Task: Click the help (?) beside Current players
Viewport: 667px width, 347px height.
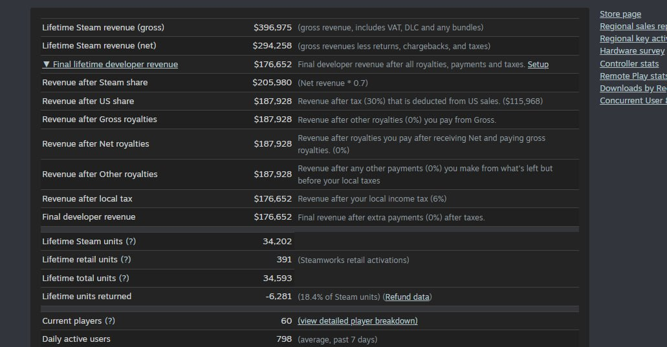Action: (x=110, y=321)
